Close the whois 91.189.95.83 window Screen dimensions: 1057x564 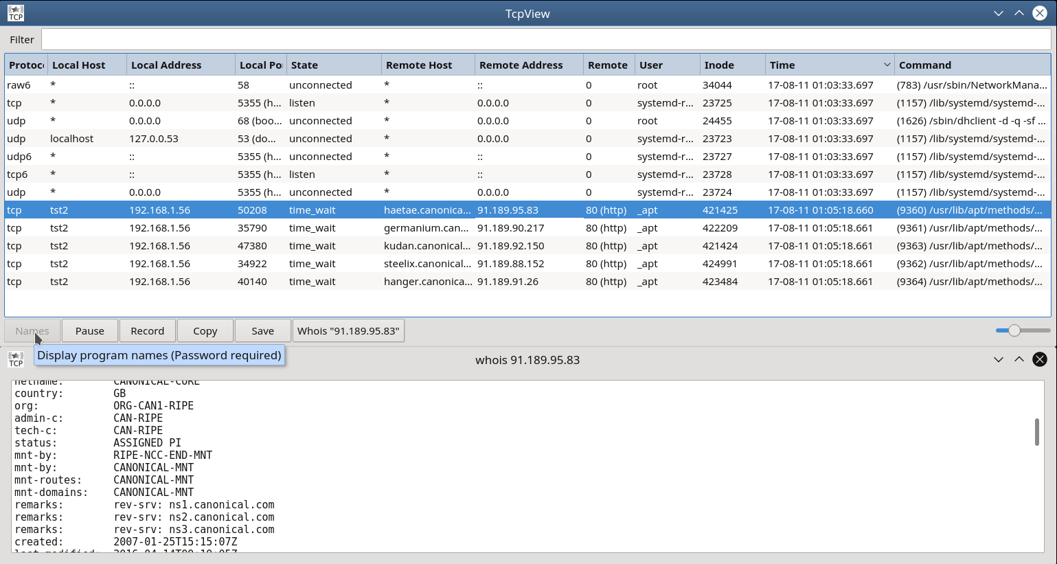point(1040,359)
